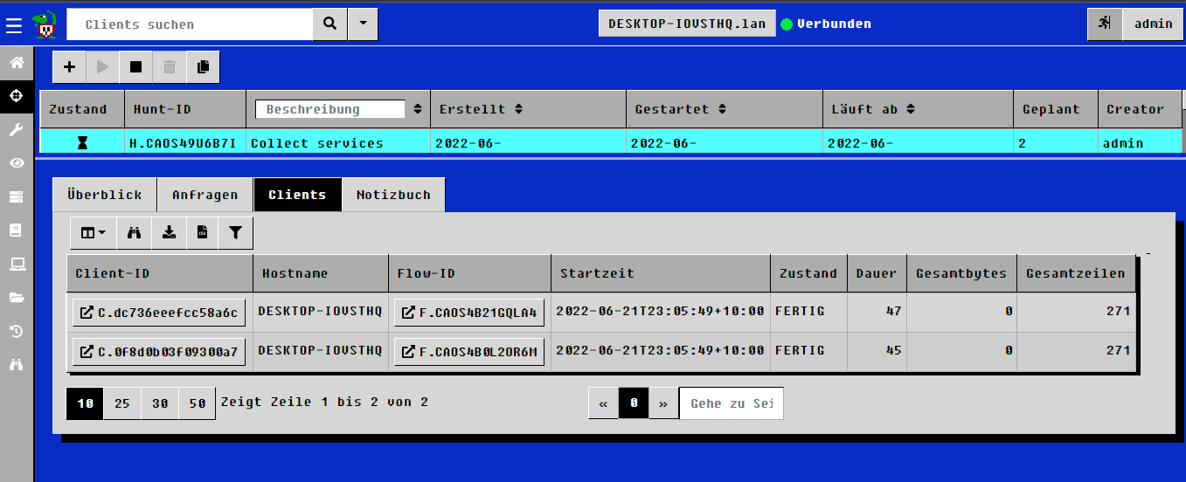Open the Notizbuch tab
1186x482 pixels.
393,195
